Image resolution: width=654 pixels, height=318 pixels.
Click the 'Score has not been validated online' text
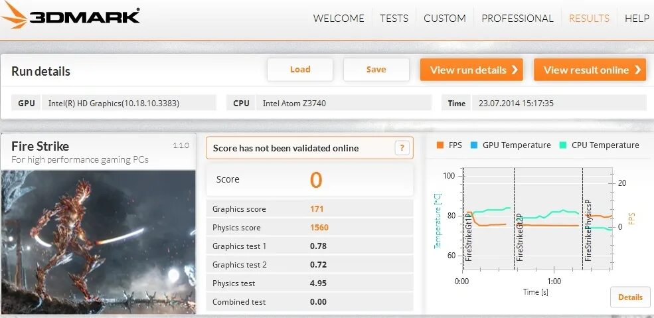coord(286,148)
